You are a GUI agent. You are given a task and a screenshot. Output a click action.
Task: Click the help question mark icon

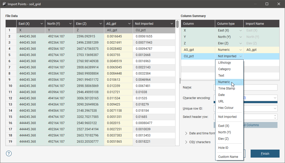point(9,153)
